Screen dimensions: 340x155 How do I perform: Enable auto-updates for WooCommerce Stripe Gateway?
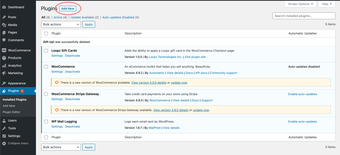[x=303, y=94]
